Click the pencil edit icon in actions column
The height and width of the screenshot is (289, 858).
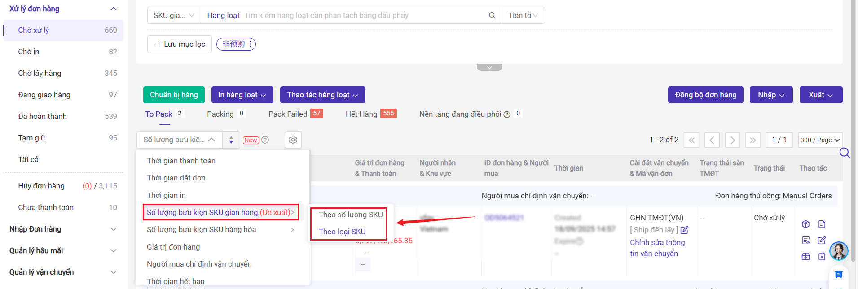click(822, 241)
